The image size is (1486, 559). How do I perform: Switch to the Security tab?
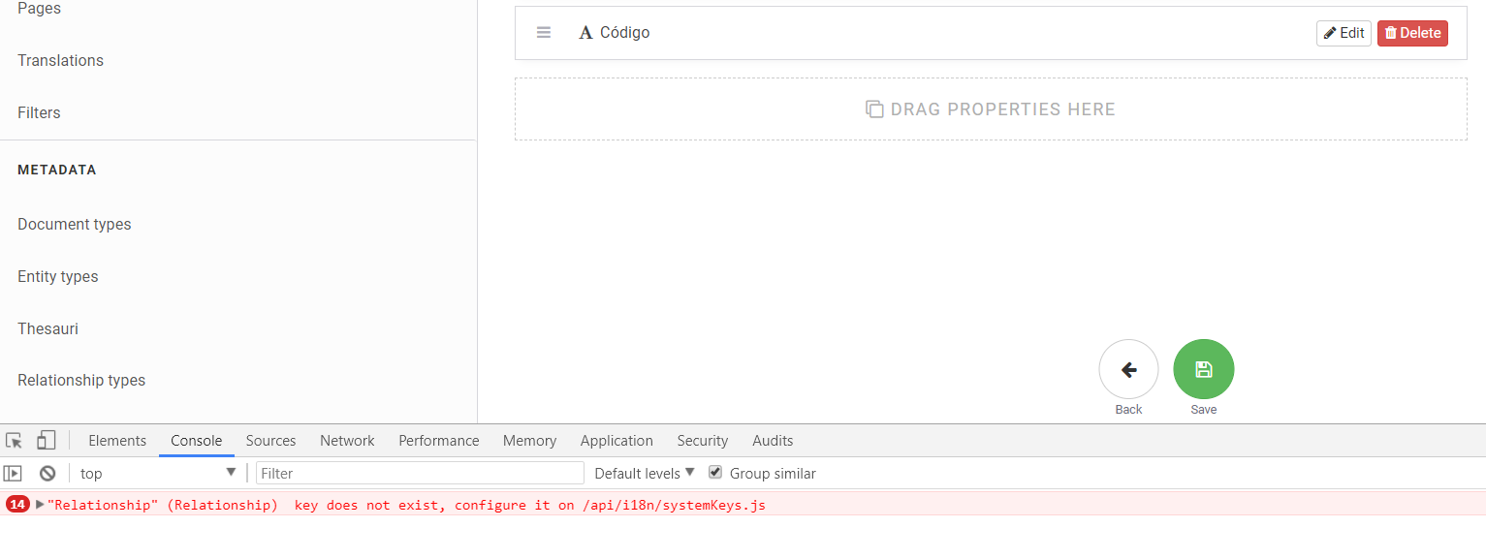pos(703,441)
